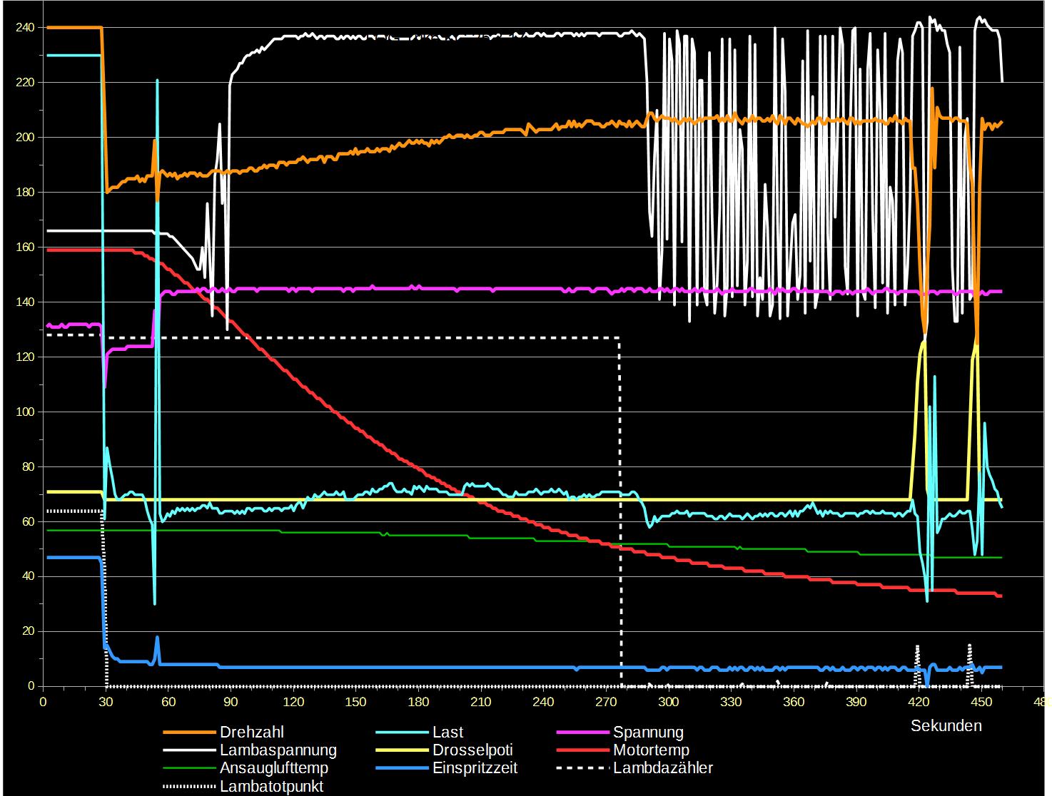The image size is (1052, 796).
Task: Select the Lambatotpunkt legend text
Action: click(x=271, y=787)
